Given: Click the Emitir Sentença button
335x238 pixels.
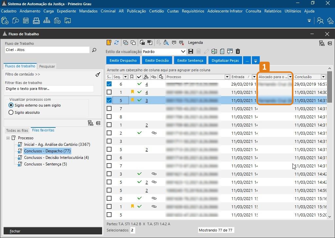Looking at the screenshot, I should tap(190, 60).
